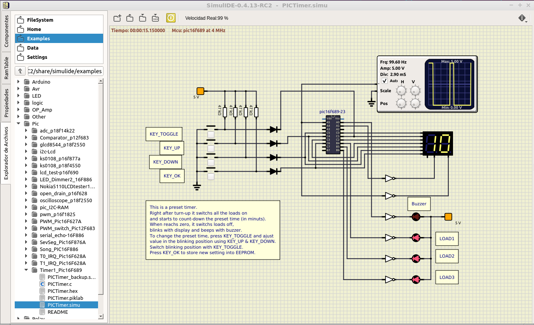Image resolution: width=534 pixels, height=325 pixels.
Task: Expand the logic folder
Action: (18, 103)
